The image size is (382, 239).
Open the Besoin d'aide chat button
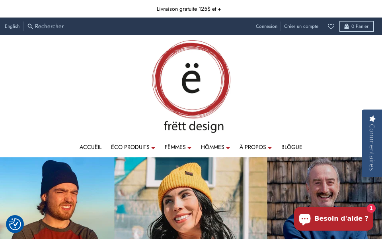(333, 219)
